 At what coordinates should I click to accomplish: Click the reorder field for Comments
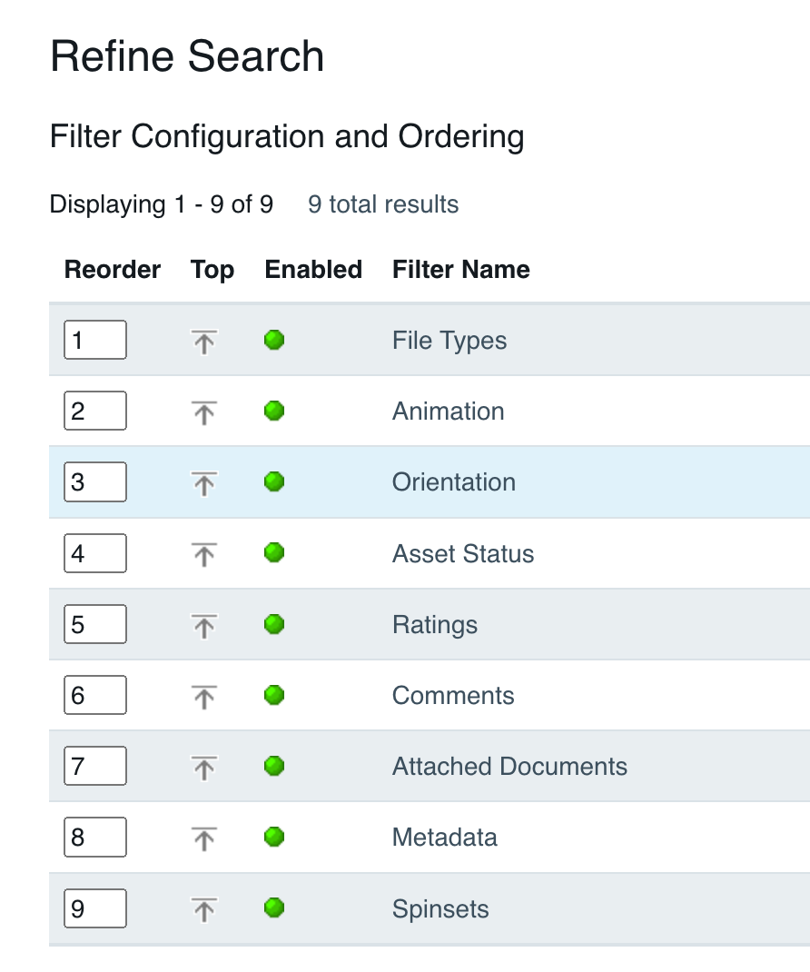[x=94, y=694]
